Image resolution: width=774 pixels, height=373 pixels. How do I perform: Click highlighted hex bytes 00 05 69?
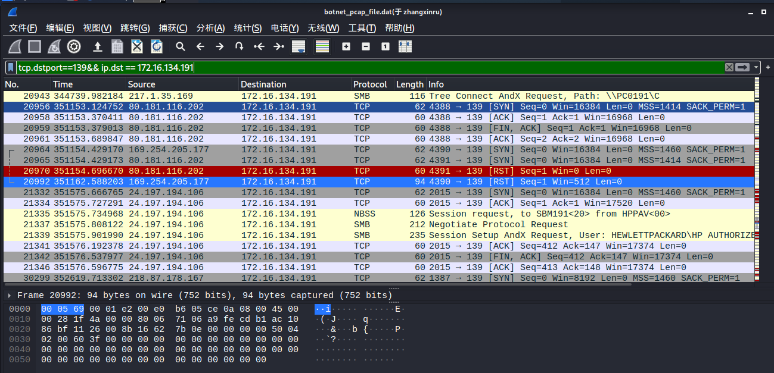click(x=63, y=309)
